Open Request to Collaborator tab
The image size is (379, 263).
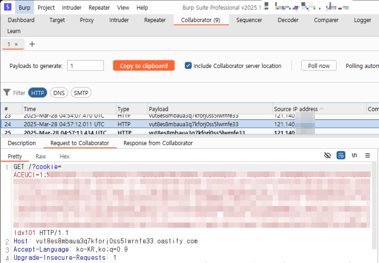80,143
